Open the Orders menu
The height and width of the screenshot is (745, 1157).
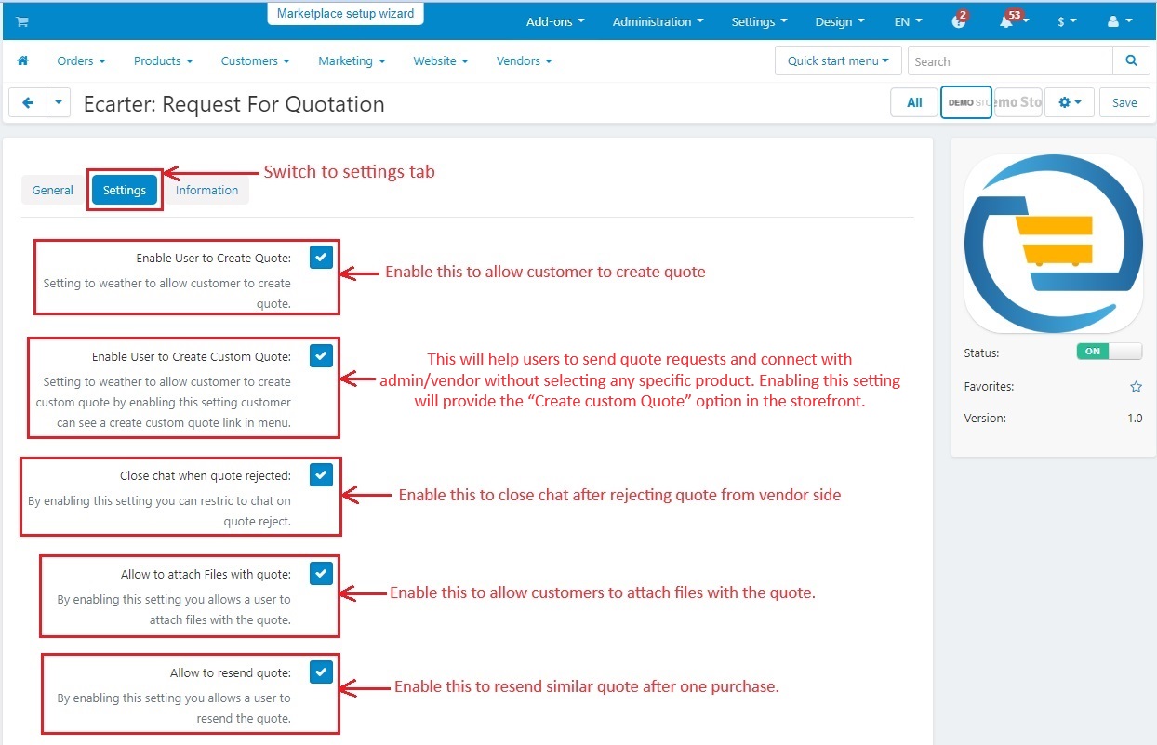coord(81,60)
